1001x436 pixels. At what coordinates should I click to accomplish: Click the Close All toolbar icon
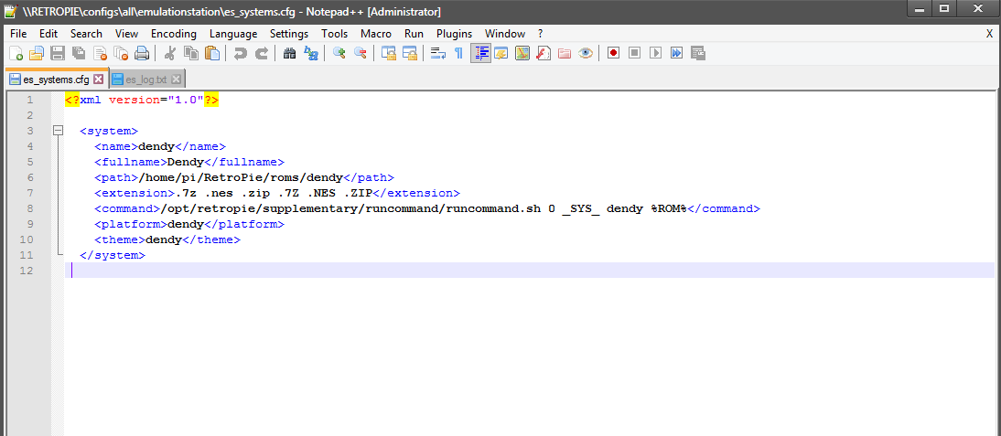pos(121,54)
